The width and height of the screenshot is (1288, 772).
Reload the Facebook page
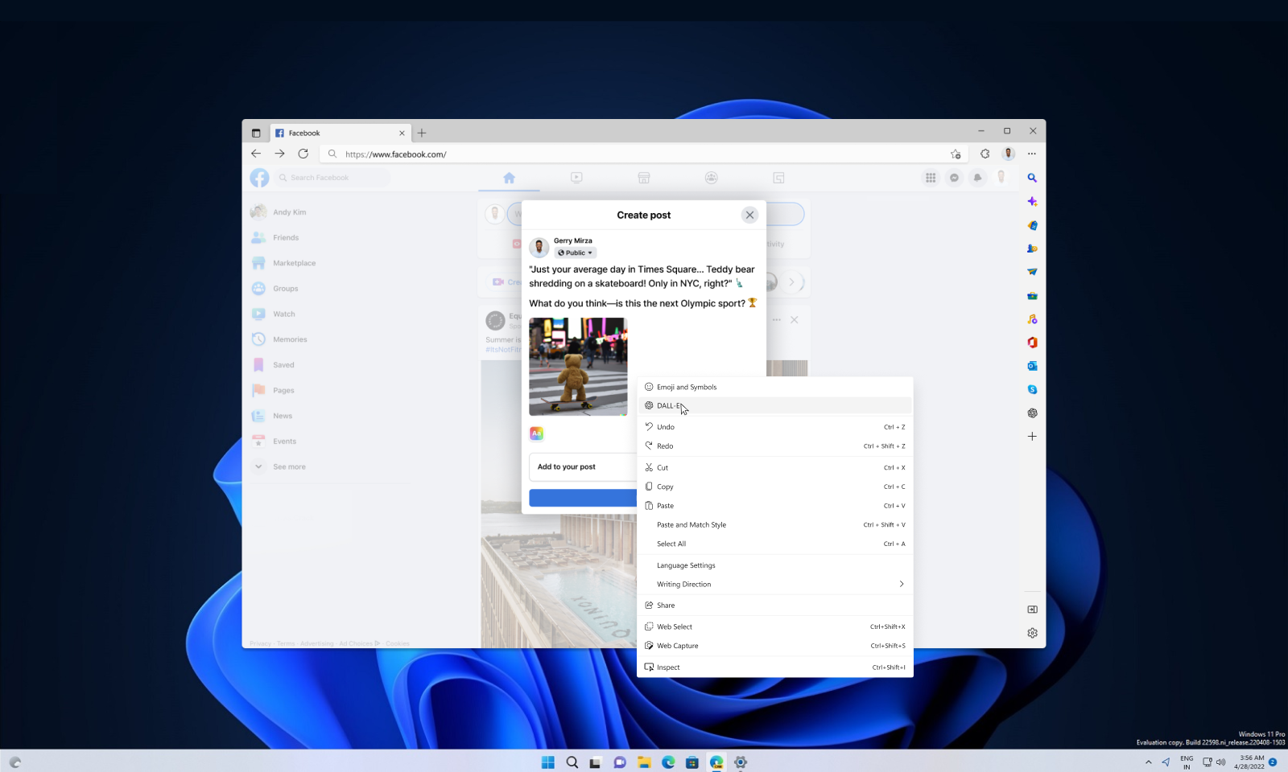tap(303, 154)
